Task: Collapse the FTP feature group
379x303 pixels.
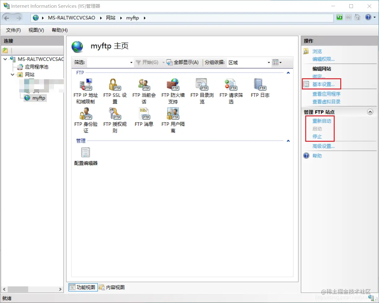Action: tap(288, 72)
